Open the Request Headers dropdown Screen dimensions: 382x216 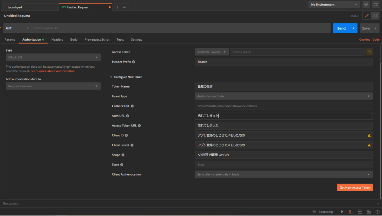pyautogui.click(x=53, y=86)
